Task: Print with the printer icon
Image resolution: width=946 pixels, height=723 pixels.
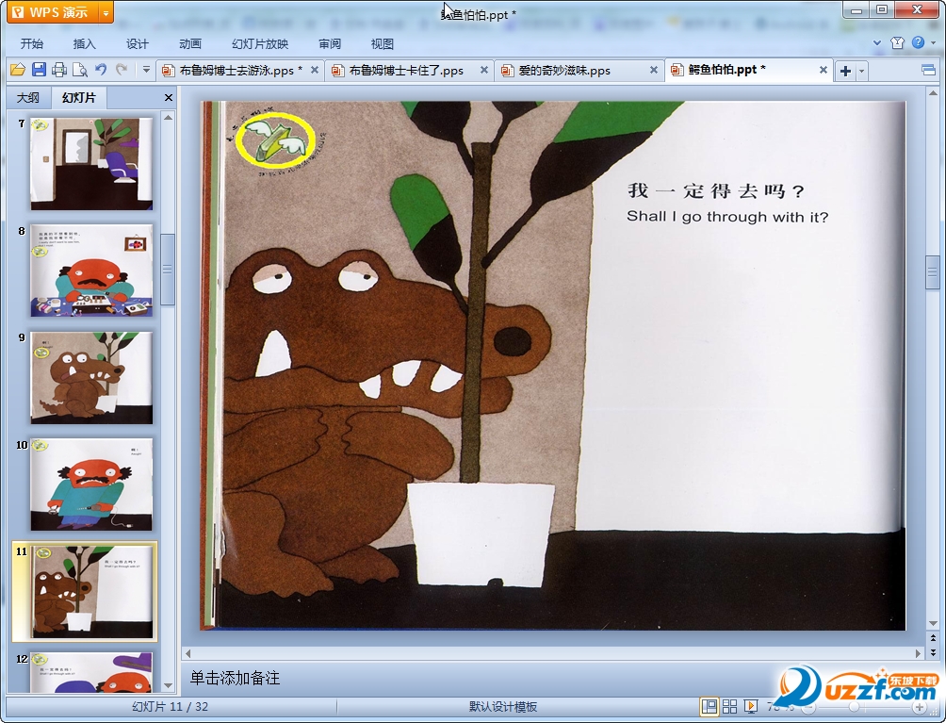Action: (x=59, y=70)
